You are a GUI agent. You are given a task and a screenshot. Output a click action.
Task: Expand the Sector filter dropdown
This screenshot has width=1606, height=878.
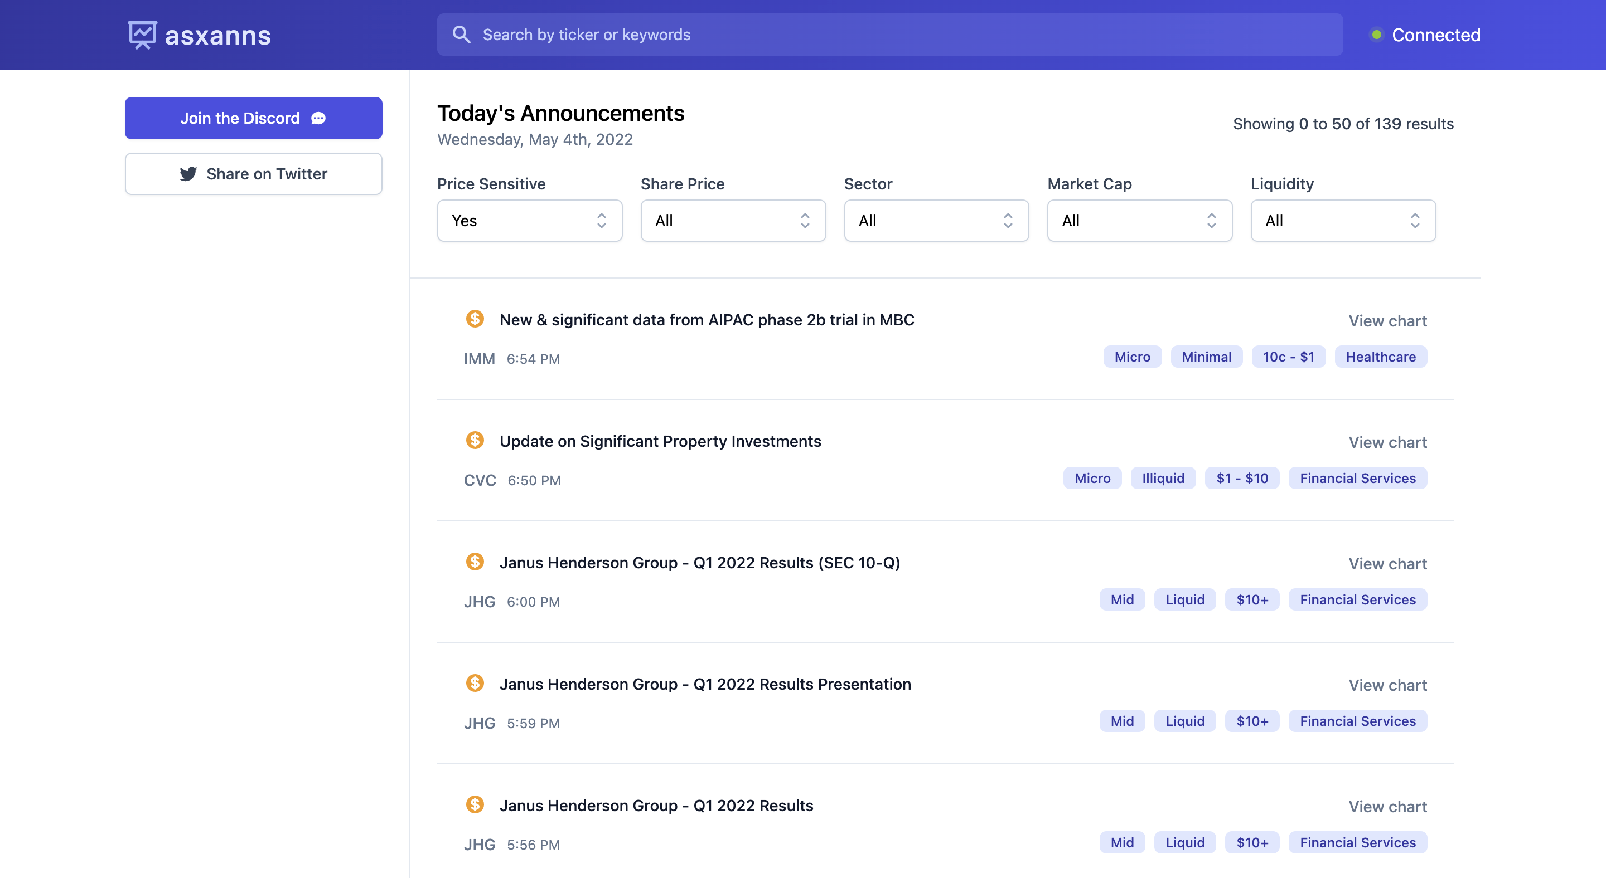pos(936,221)
